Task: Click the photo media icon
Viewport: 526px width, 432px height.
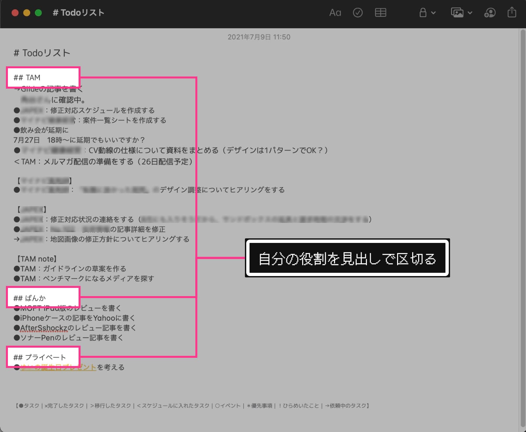Action: pos(457,13)
